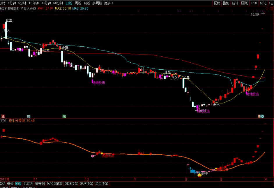274x188 pixels.
Task: Open the 买入必涨 indicator dropdown
Action: [x=22, y=8]
